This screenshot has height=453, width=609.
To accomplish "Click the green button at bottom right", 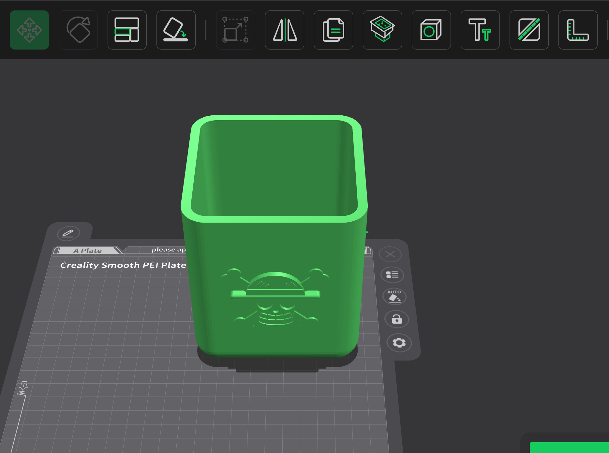I will (x=569, y=447).
